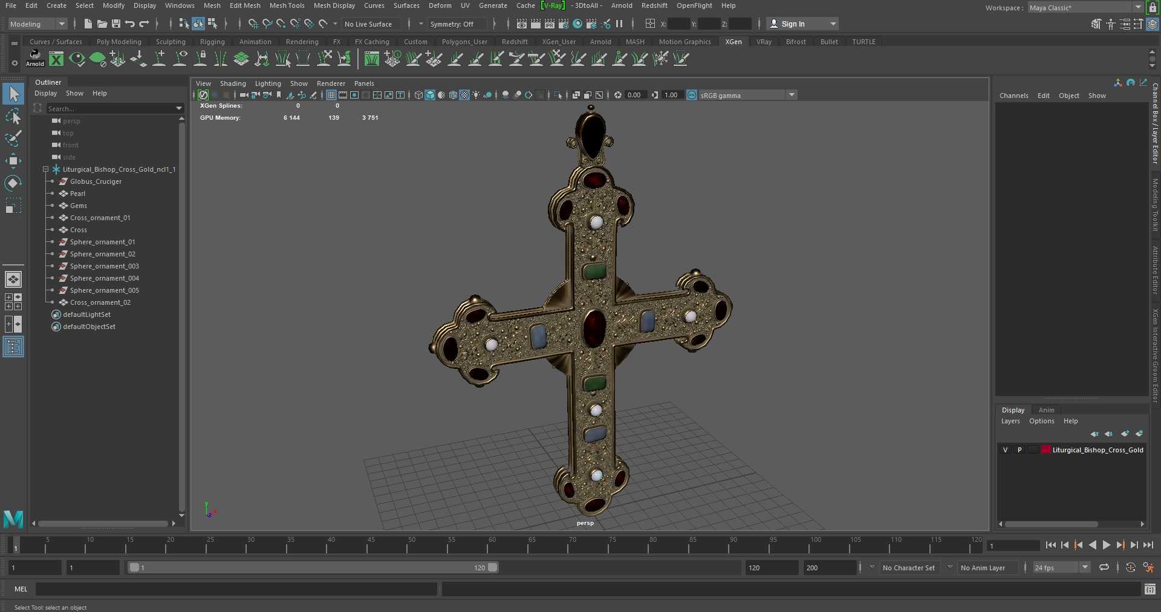Switch to four-pane viewport layout
This screenshot has width=1161, height=612.
13,302
